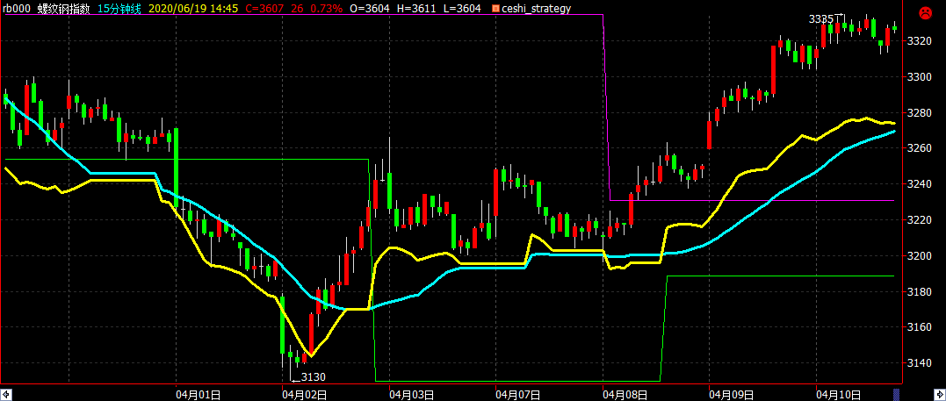This screenshot has height=401, width=946.
Task: Click the 15分钟线 period label
Action: [119, 9]
